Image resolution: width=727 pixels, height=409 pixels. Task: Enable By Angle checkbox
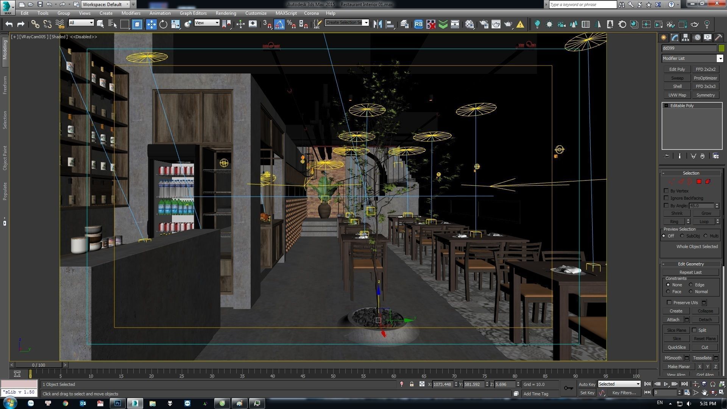tap(666, 205)
